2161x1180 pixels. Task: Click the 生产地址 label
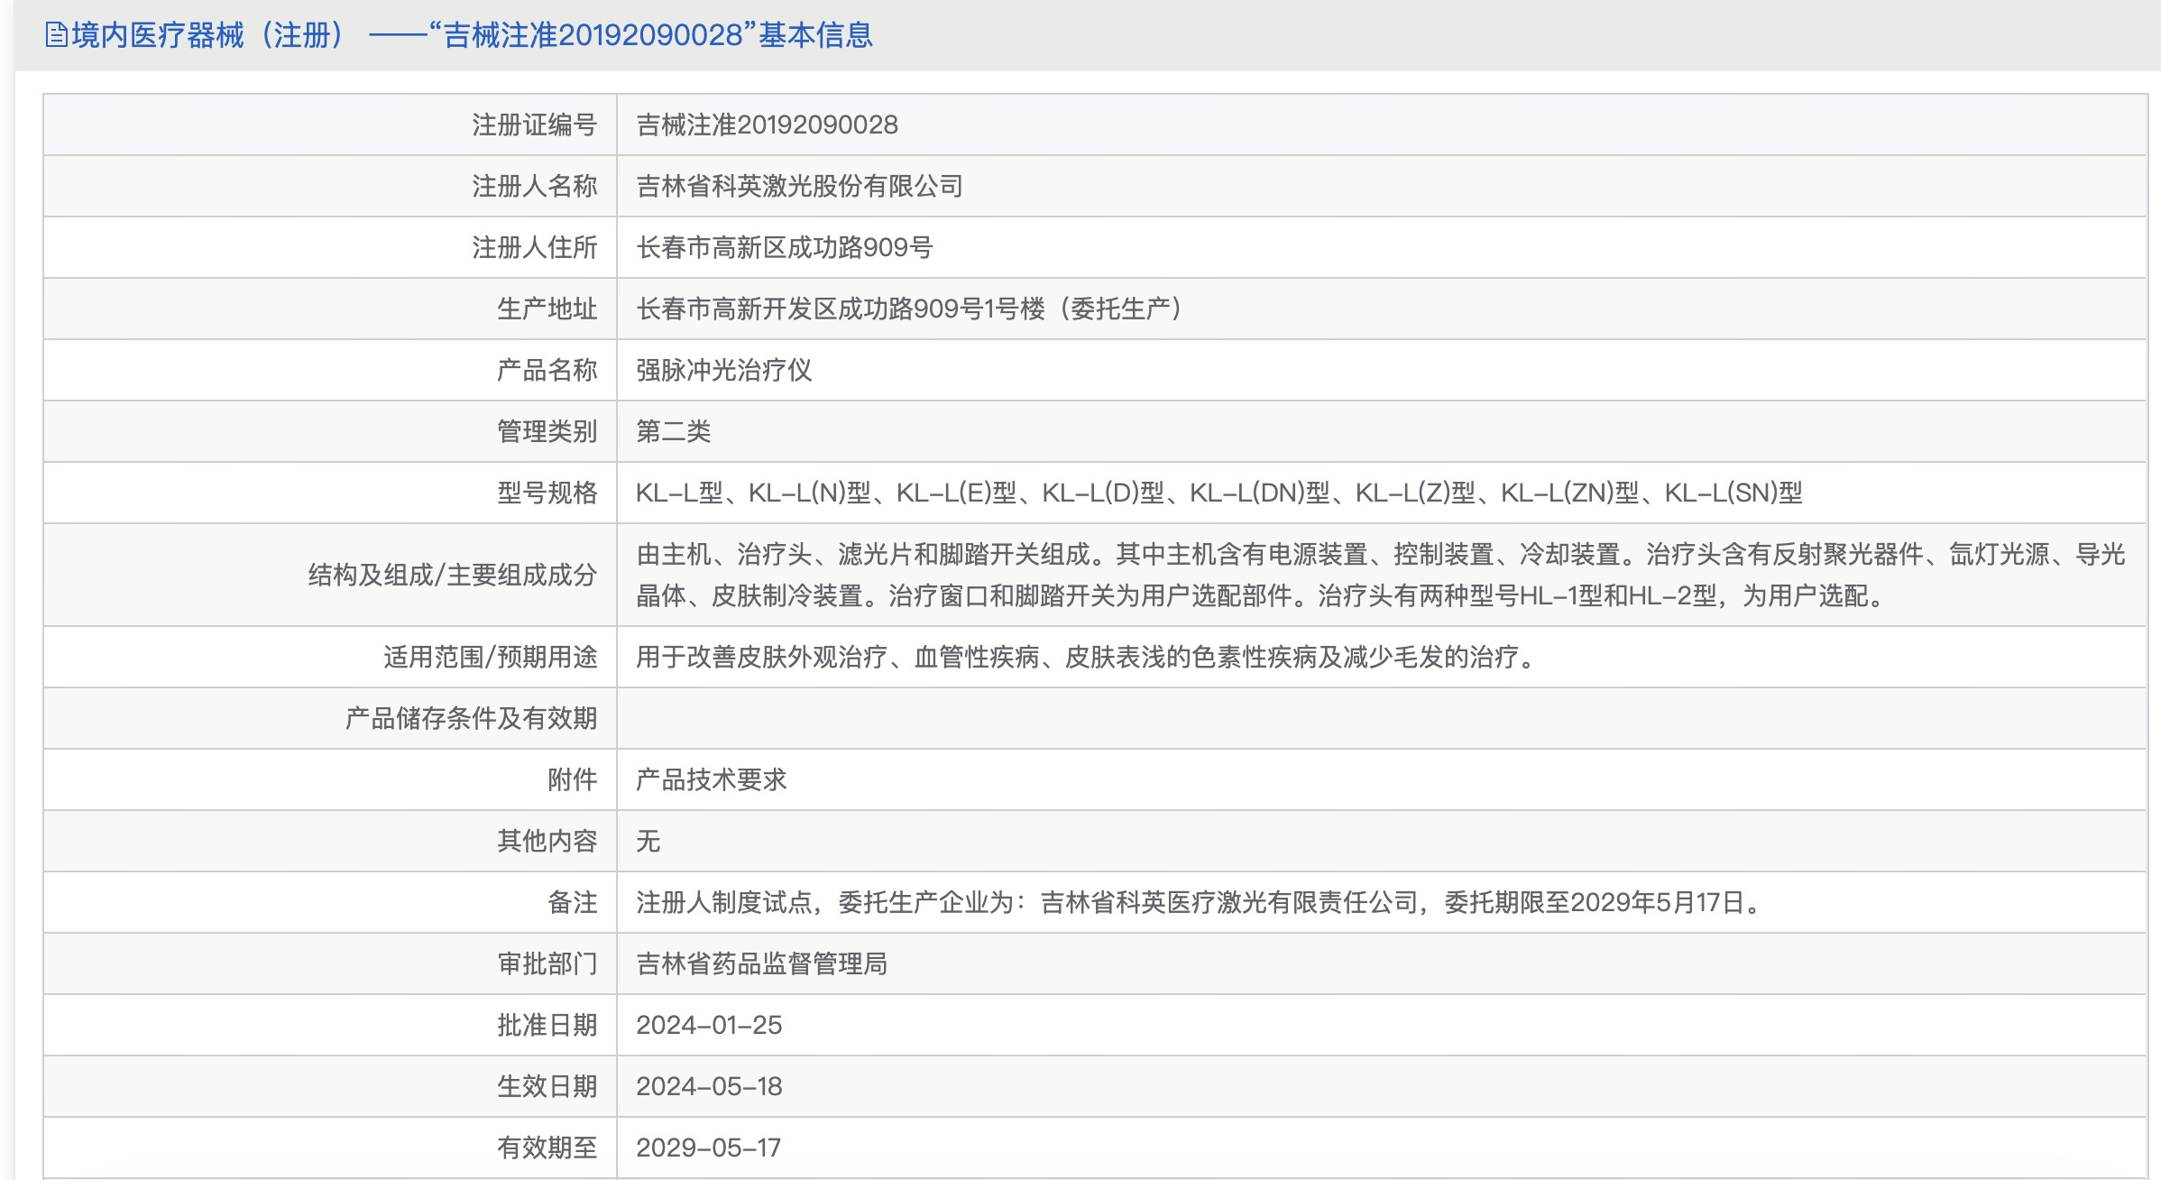[x=547, y=309]
